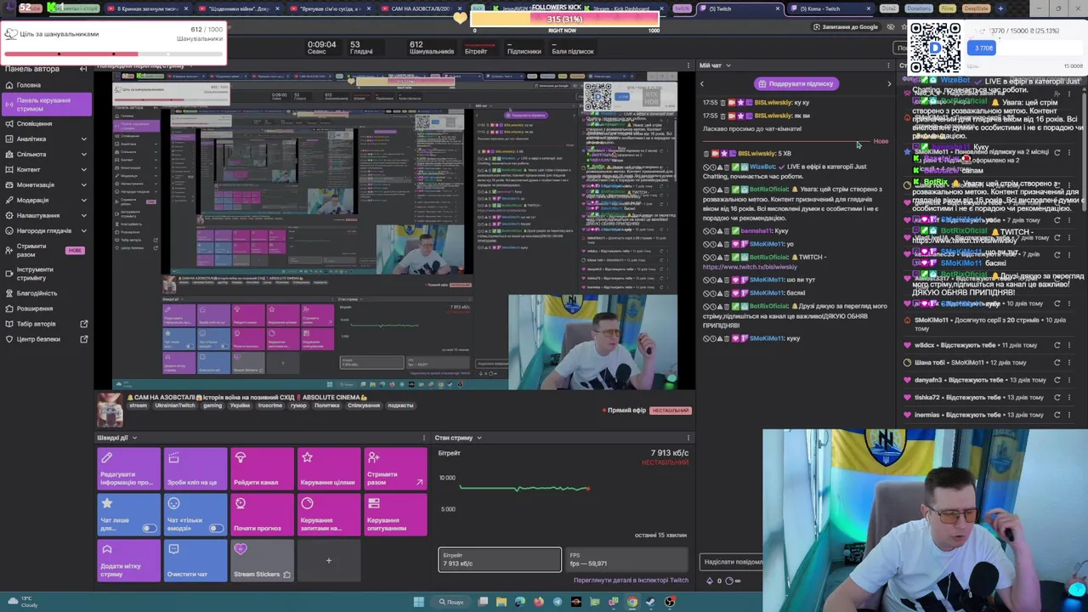Viewport: 1088px width, 612px height.
Task: Open Стан стриму panel three-dot menu
Action: [x=688, y=438]
